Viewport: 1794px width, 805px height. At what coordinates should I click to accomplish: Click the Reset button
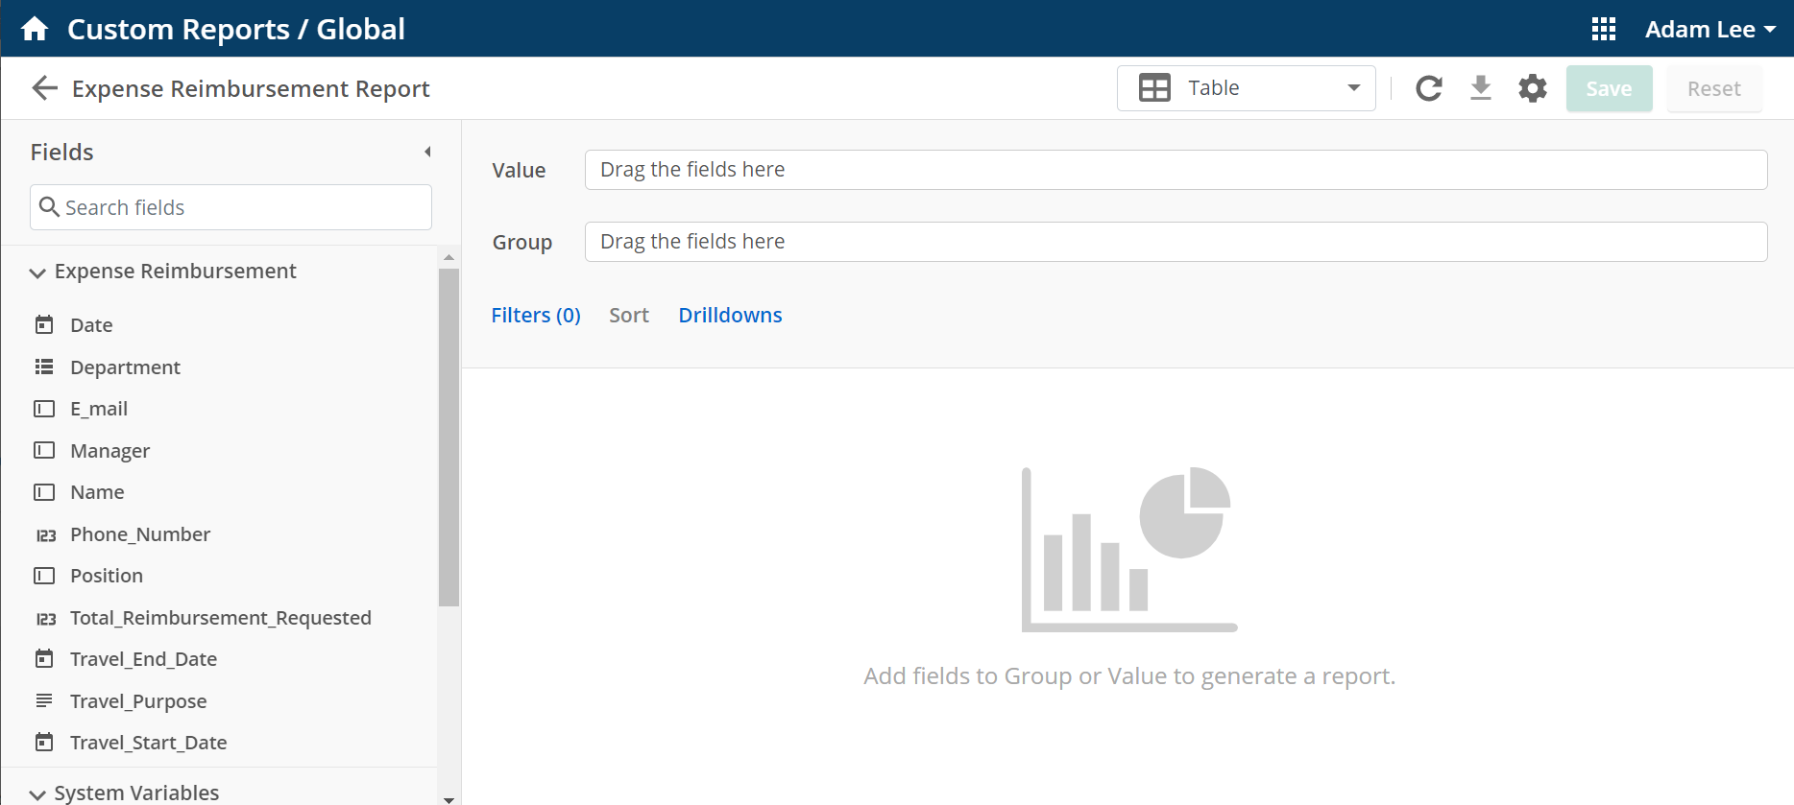coord(1713,88)
